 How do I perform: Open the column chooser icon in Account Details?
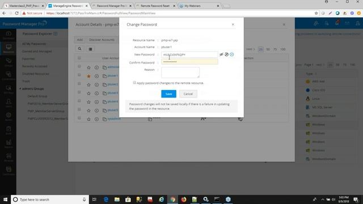point(91,49)
